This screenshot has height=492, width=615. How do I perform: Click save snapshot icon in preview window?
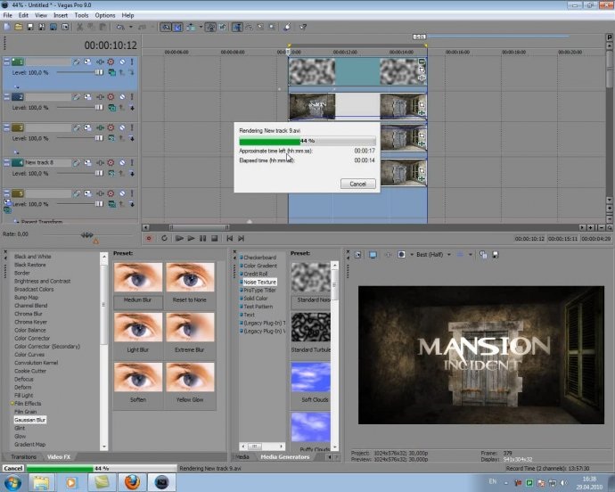[496, 255]
